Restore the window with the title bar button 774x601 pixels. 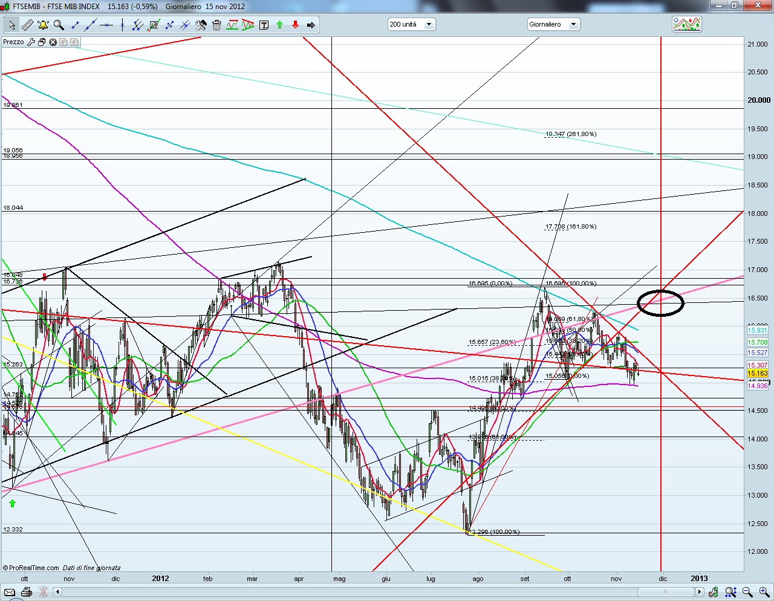point(734,5)
